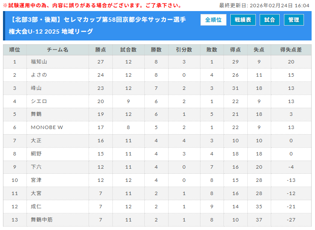This screenshot has width=315, height=230.
Task: Click team name MONOBE W
Action: 47,127
